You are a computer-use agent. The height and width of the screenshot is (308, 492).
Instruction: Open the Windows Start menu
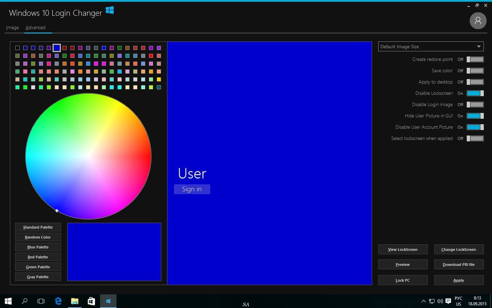[x=8, y=301]
